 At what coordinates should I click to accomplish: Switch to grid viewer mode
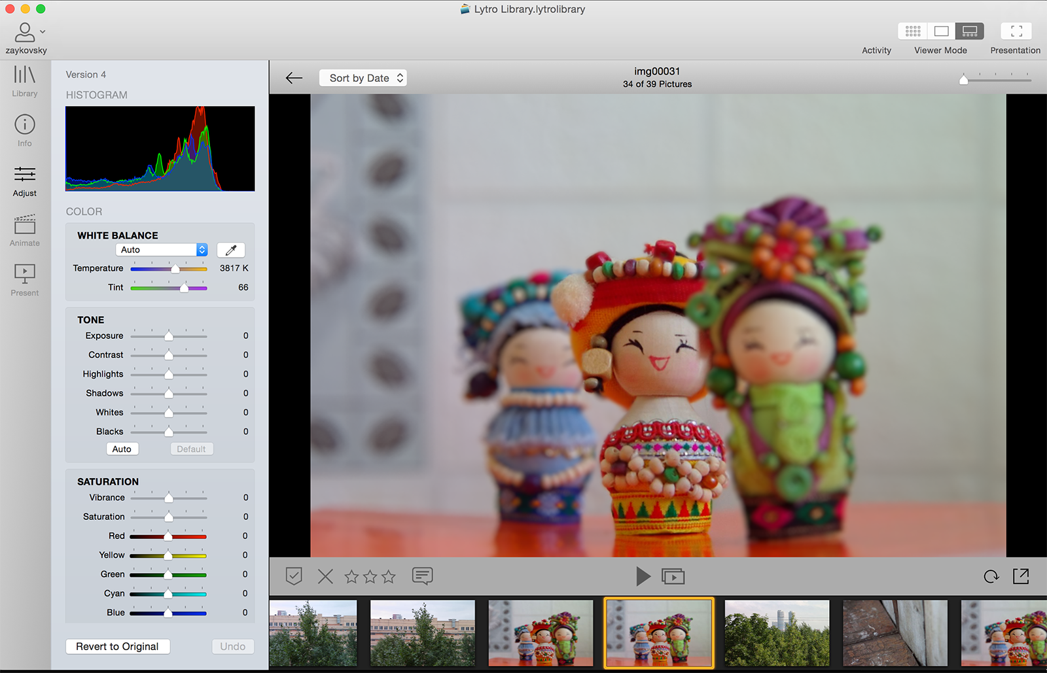click(x=913, y=31)
